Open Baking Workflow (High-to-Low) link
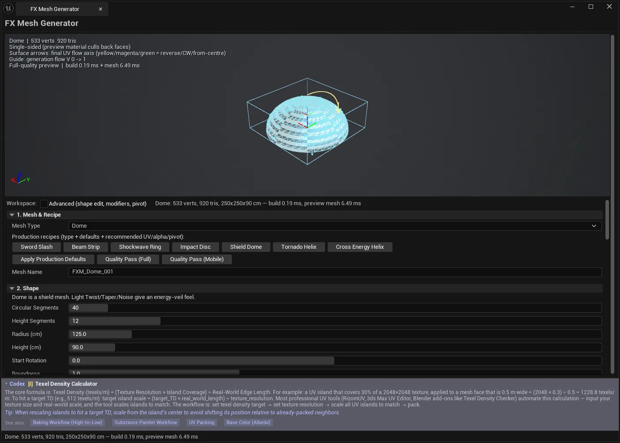This screenshot has height=443, width=620. [x=67, y=422]
